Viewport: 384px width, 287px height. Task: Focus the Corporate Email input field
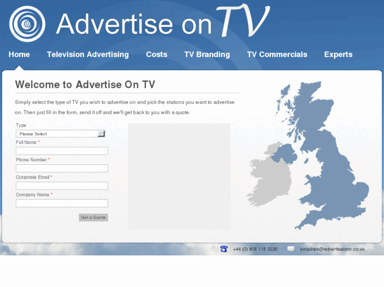click(x=62, y=186)
